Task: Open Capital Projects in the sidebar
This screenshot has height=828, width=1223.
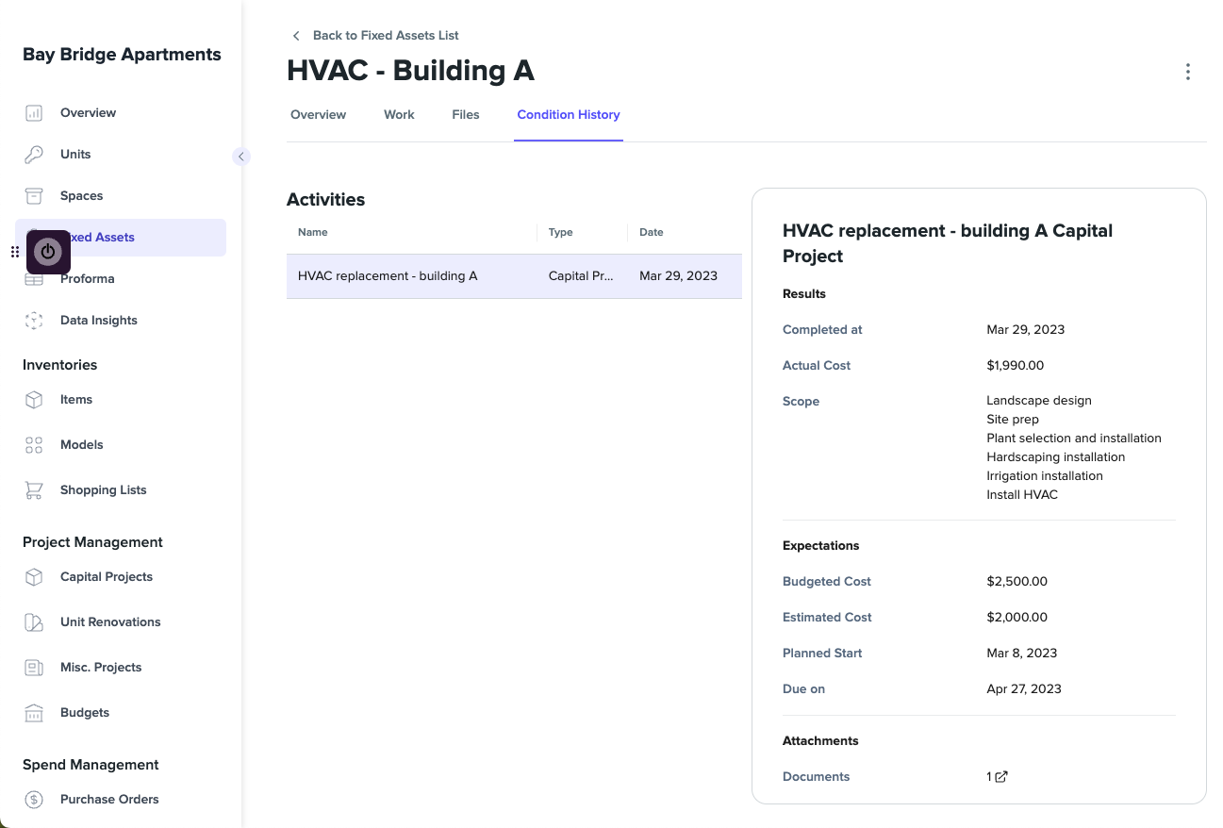Action: click(107, 577)
